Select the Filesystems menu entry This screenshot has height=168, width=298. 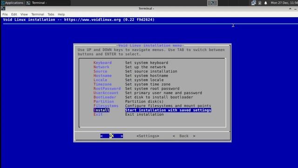pos(106,106)
